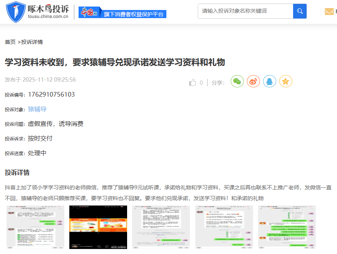The width and height of the screenshot is (337, 254).
Task: Focus the complaint keyword search field
Action: 245,11
